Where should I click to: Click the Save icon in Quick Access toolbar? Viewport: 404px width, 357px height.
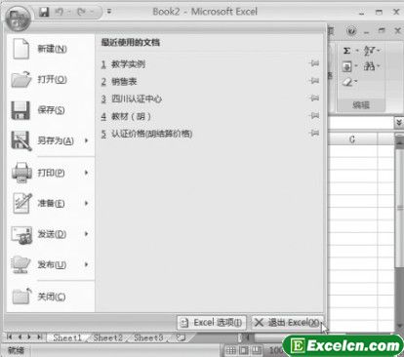click(44, 12)
